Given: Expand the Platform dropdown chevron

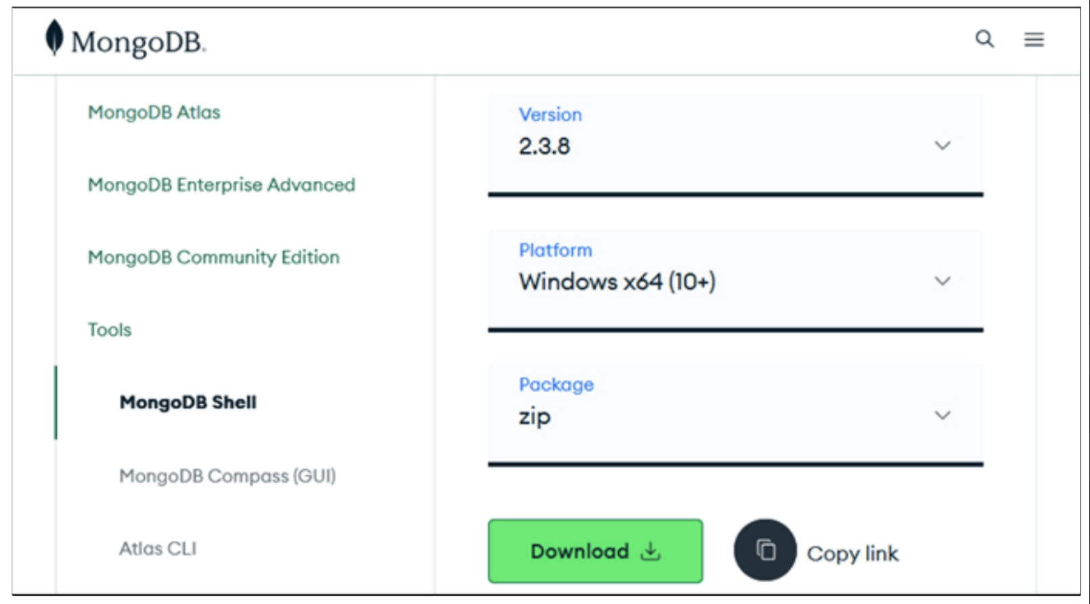Looking at the screenshot, I should [x=942, y=281].
